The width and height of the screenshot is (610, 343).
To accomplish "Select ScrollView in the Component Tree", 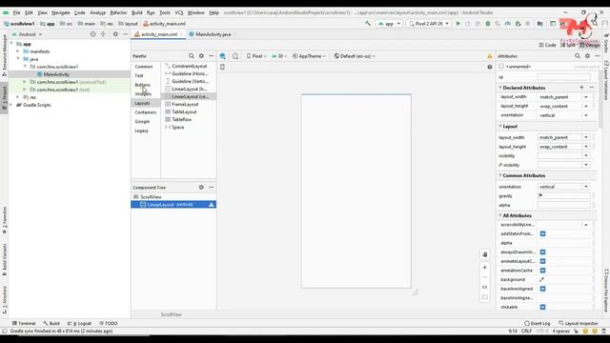I will (x=151, y=197).
